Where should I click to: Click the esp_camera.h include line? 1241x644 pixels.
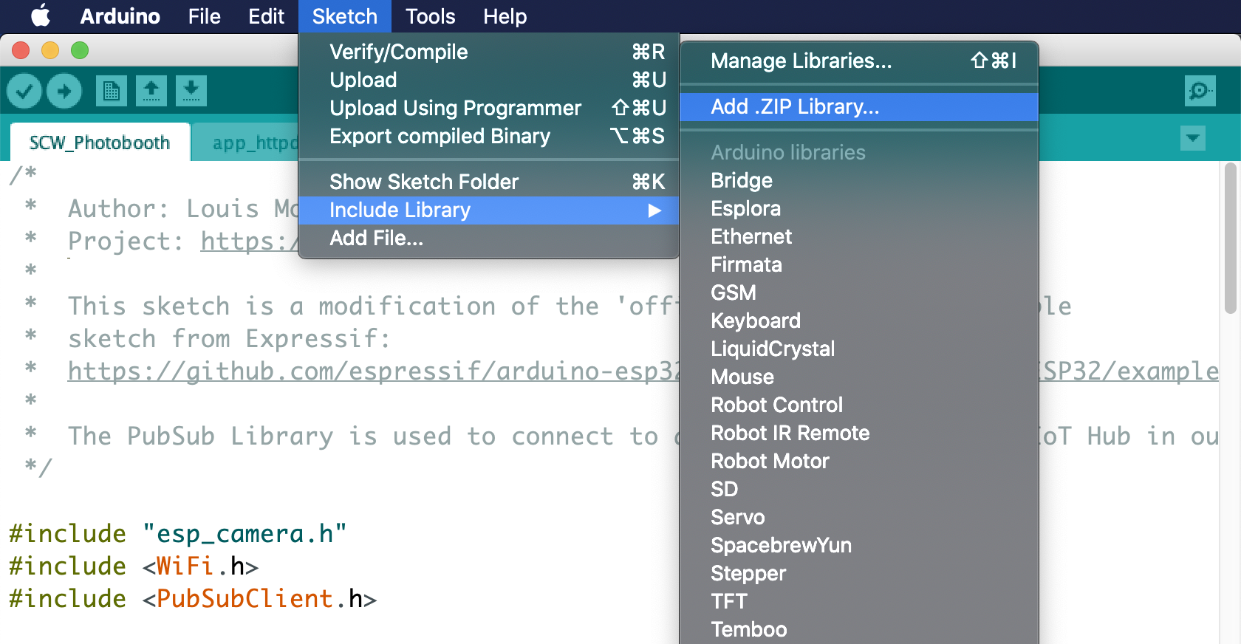(177, 533)
